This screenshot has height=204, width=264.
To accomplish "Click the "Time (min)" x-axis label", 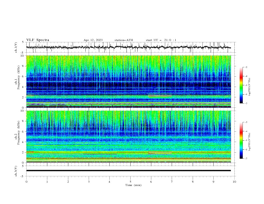I will (x=133, y=185).
